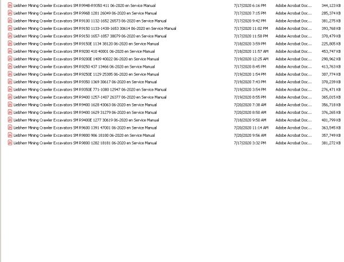
Task: Select PDF icon for R9250 437 13466
Action: click(10, 67)
